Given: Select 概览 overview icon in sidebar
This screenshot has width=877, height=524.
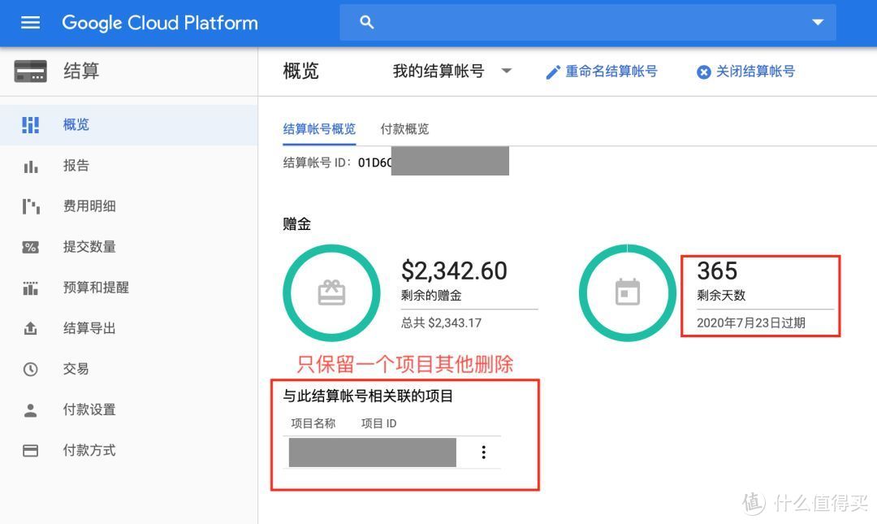Looking at the screenshot, I should tap(30, 125).
